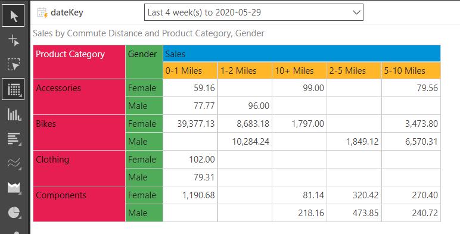Pick the horizontal bar chart icon
This screenshot has height=234, width=460.
click(x=14, y=139)
